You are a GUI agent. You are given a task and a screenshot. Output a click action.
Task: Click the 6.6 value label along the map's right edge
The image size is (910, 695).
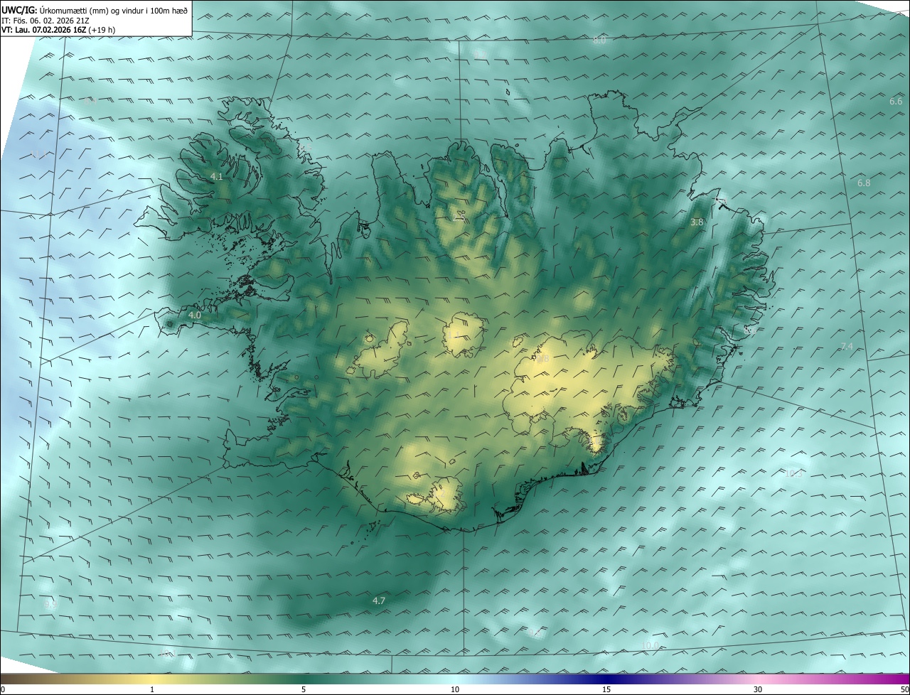coord(896,102)
